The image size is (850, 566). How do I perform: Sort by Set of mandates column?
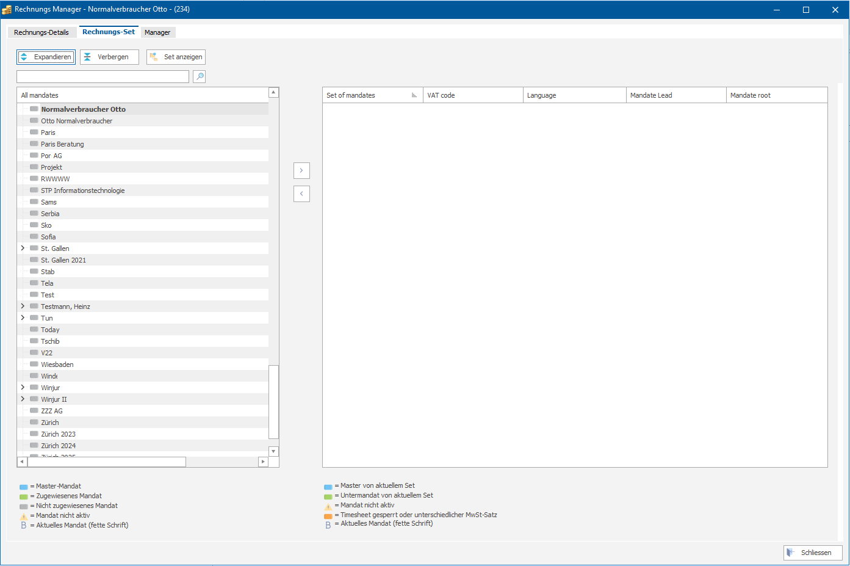coord(372,95)
